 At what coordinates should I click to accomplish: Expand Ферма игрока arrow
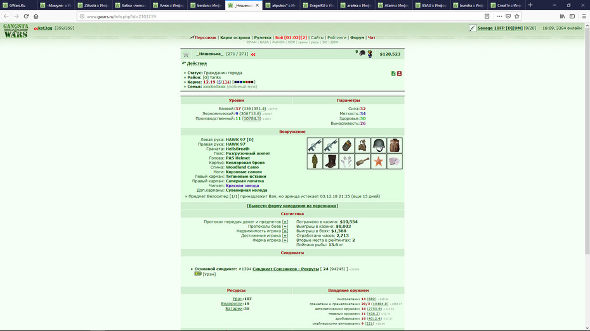pos(285,240)
